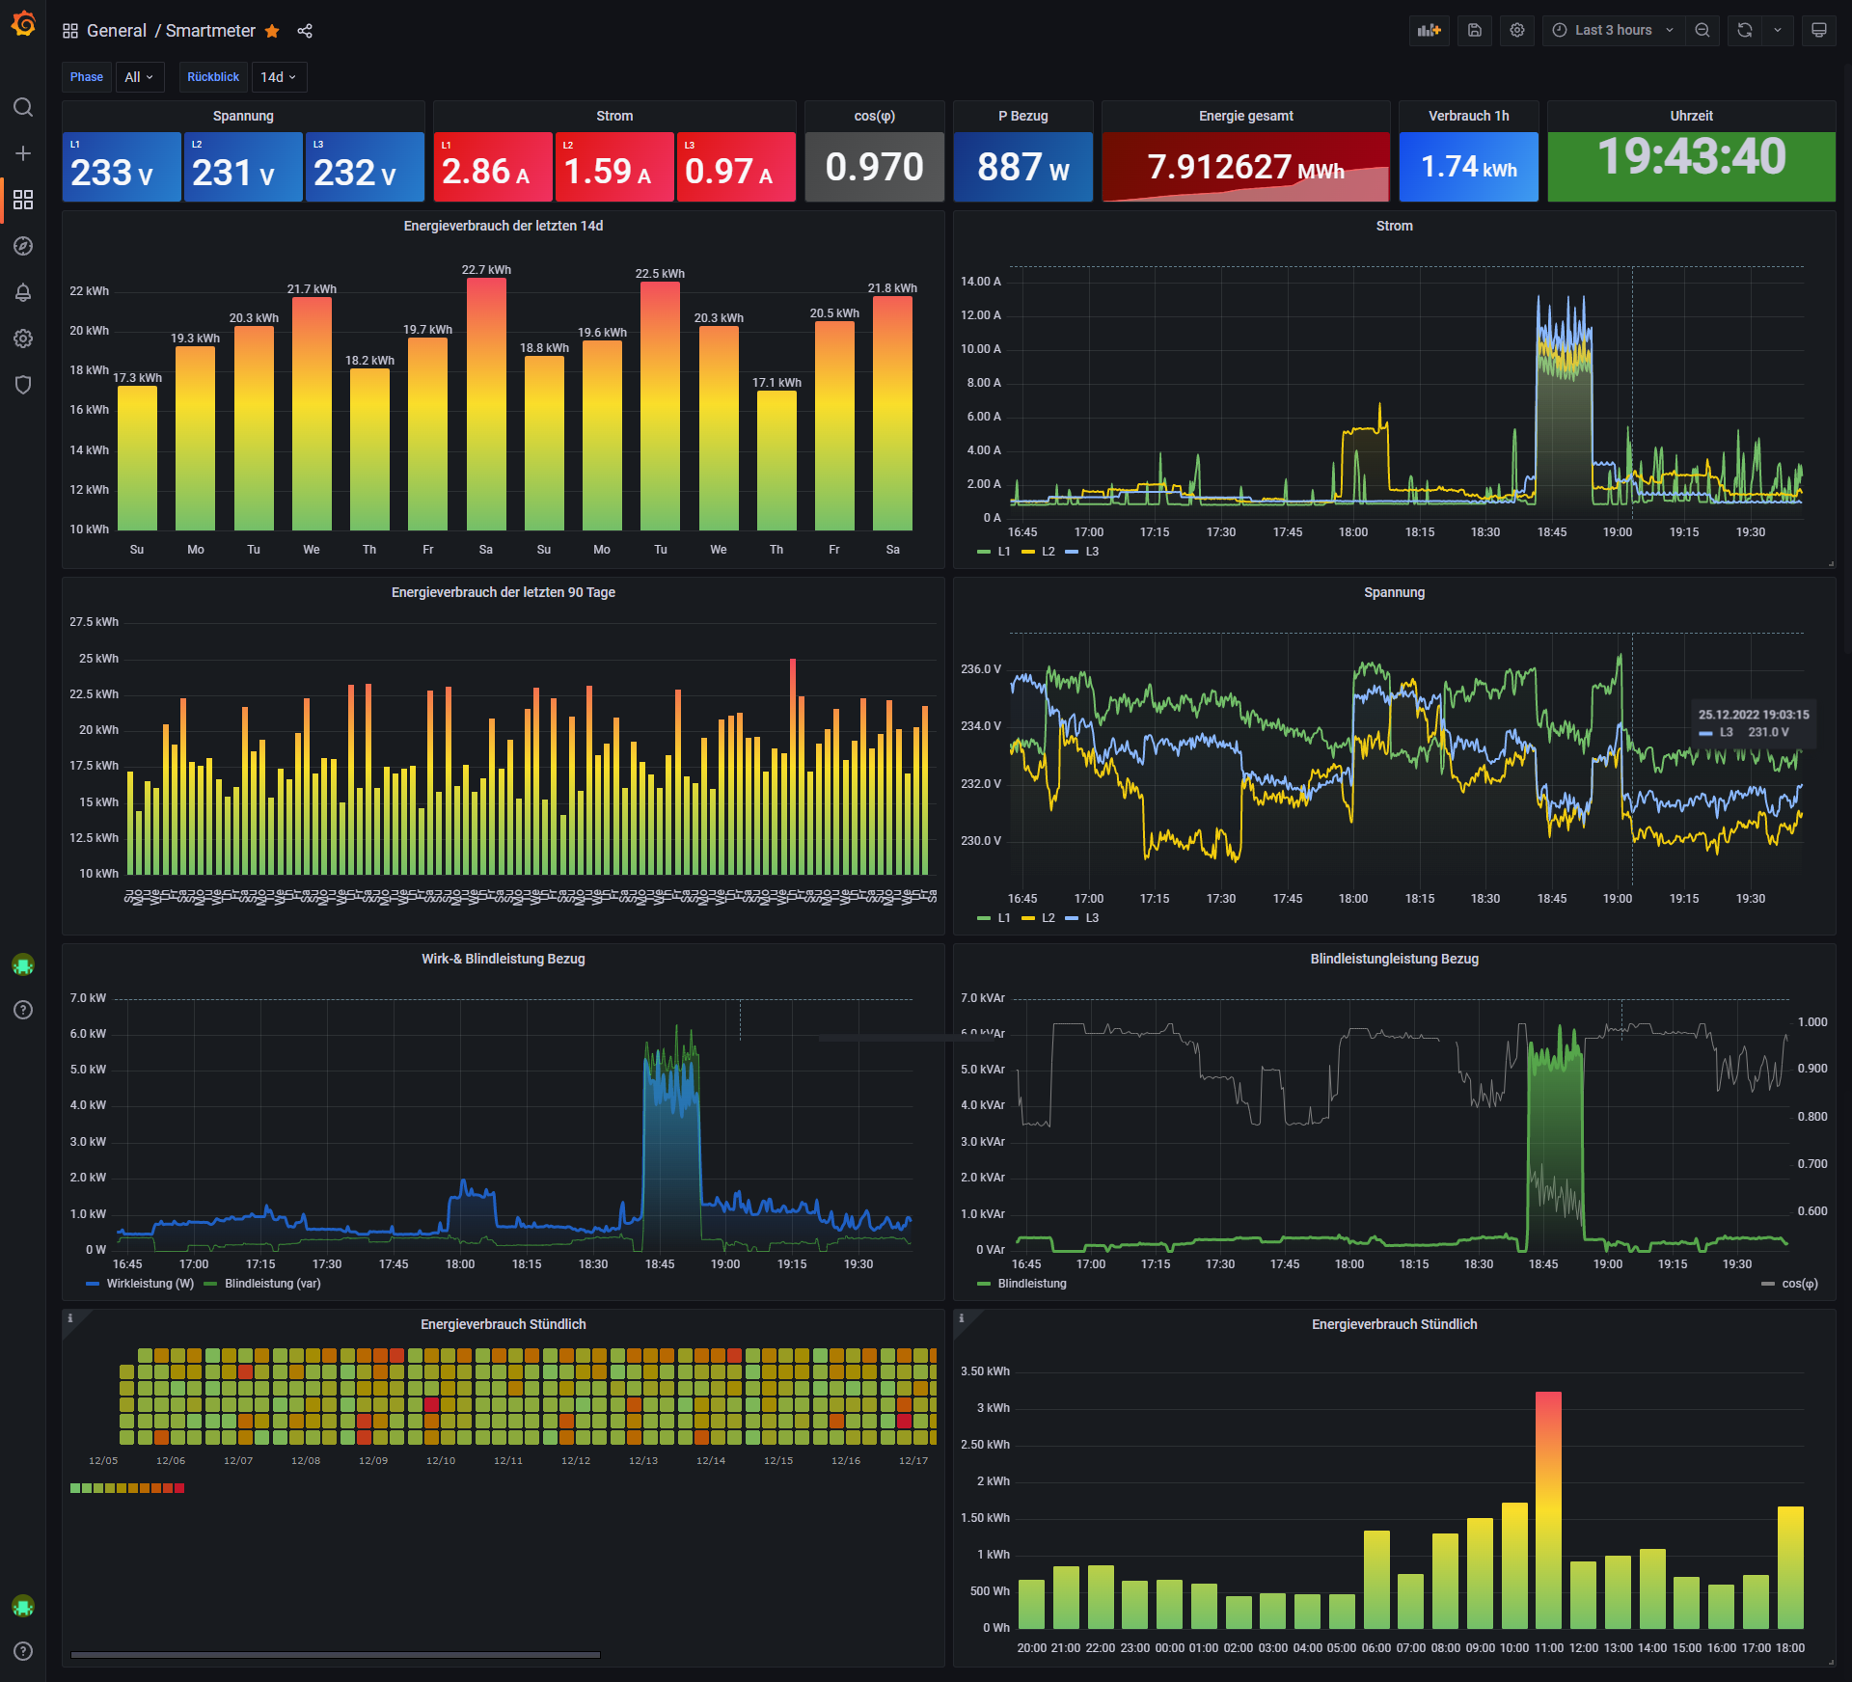Viewport: 1852px width, 1682px height.
Task: Click the heatmap panel horizontal scrollbar
Action: (x=335, y=1655)
